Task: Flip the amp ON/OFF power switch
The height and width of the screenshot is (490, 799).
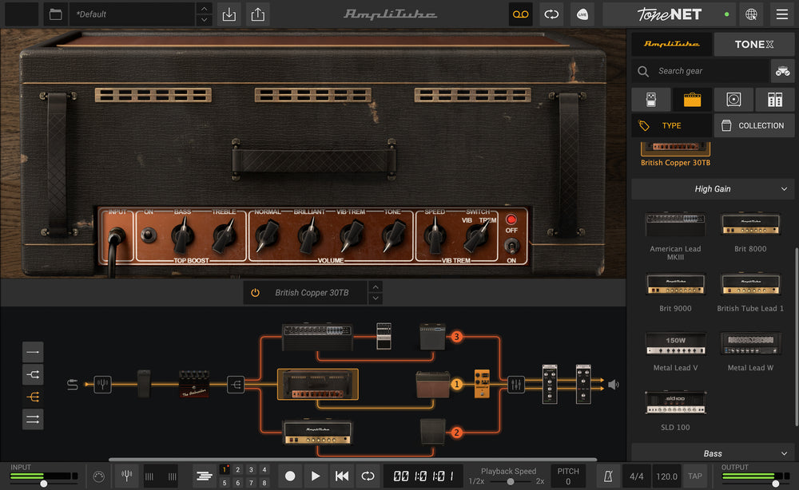Action: (511, 246)
